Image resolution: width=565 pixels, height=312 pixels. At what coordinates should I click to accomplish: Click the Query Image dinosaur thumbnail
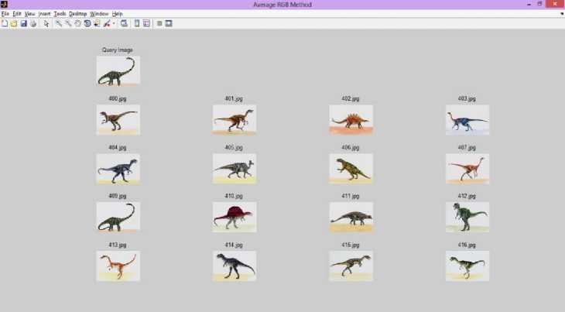pos(118,70)
